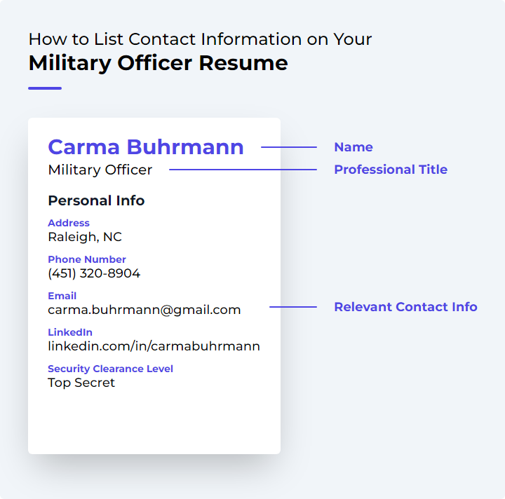The image size is (505, 499).
Task: Click the Professional Title annotation label
Action: (391, 169)
